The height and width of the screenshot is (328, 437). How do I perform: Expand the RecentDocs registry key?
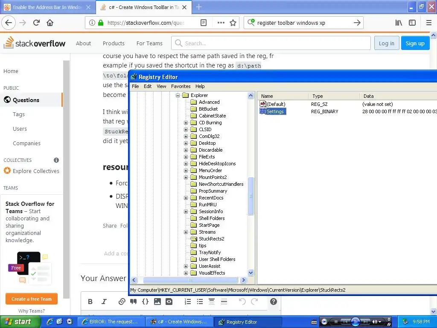[x=186, y=198]
